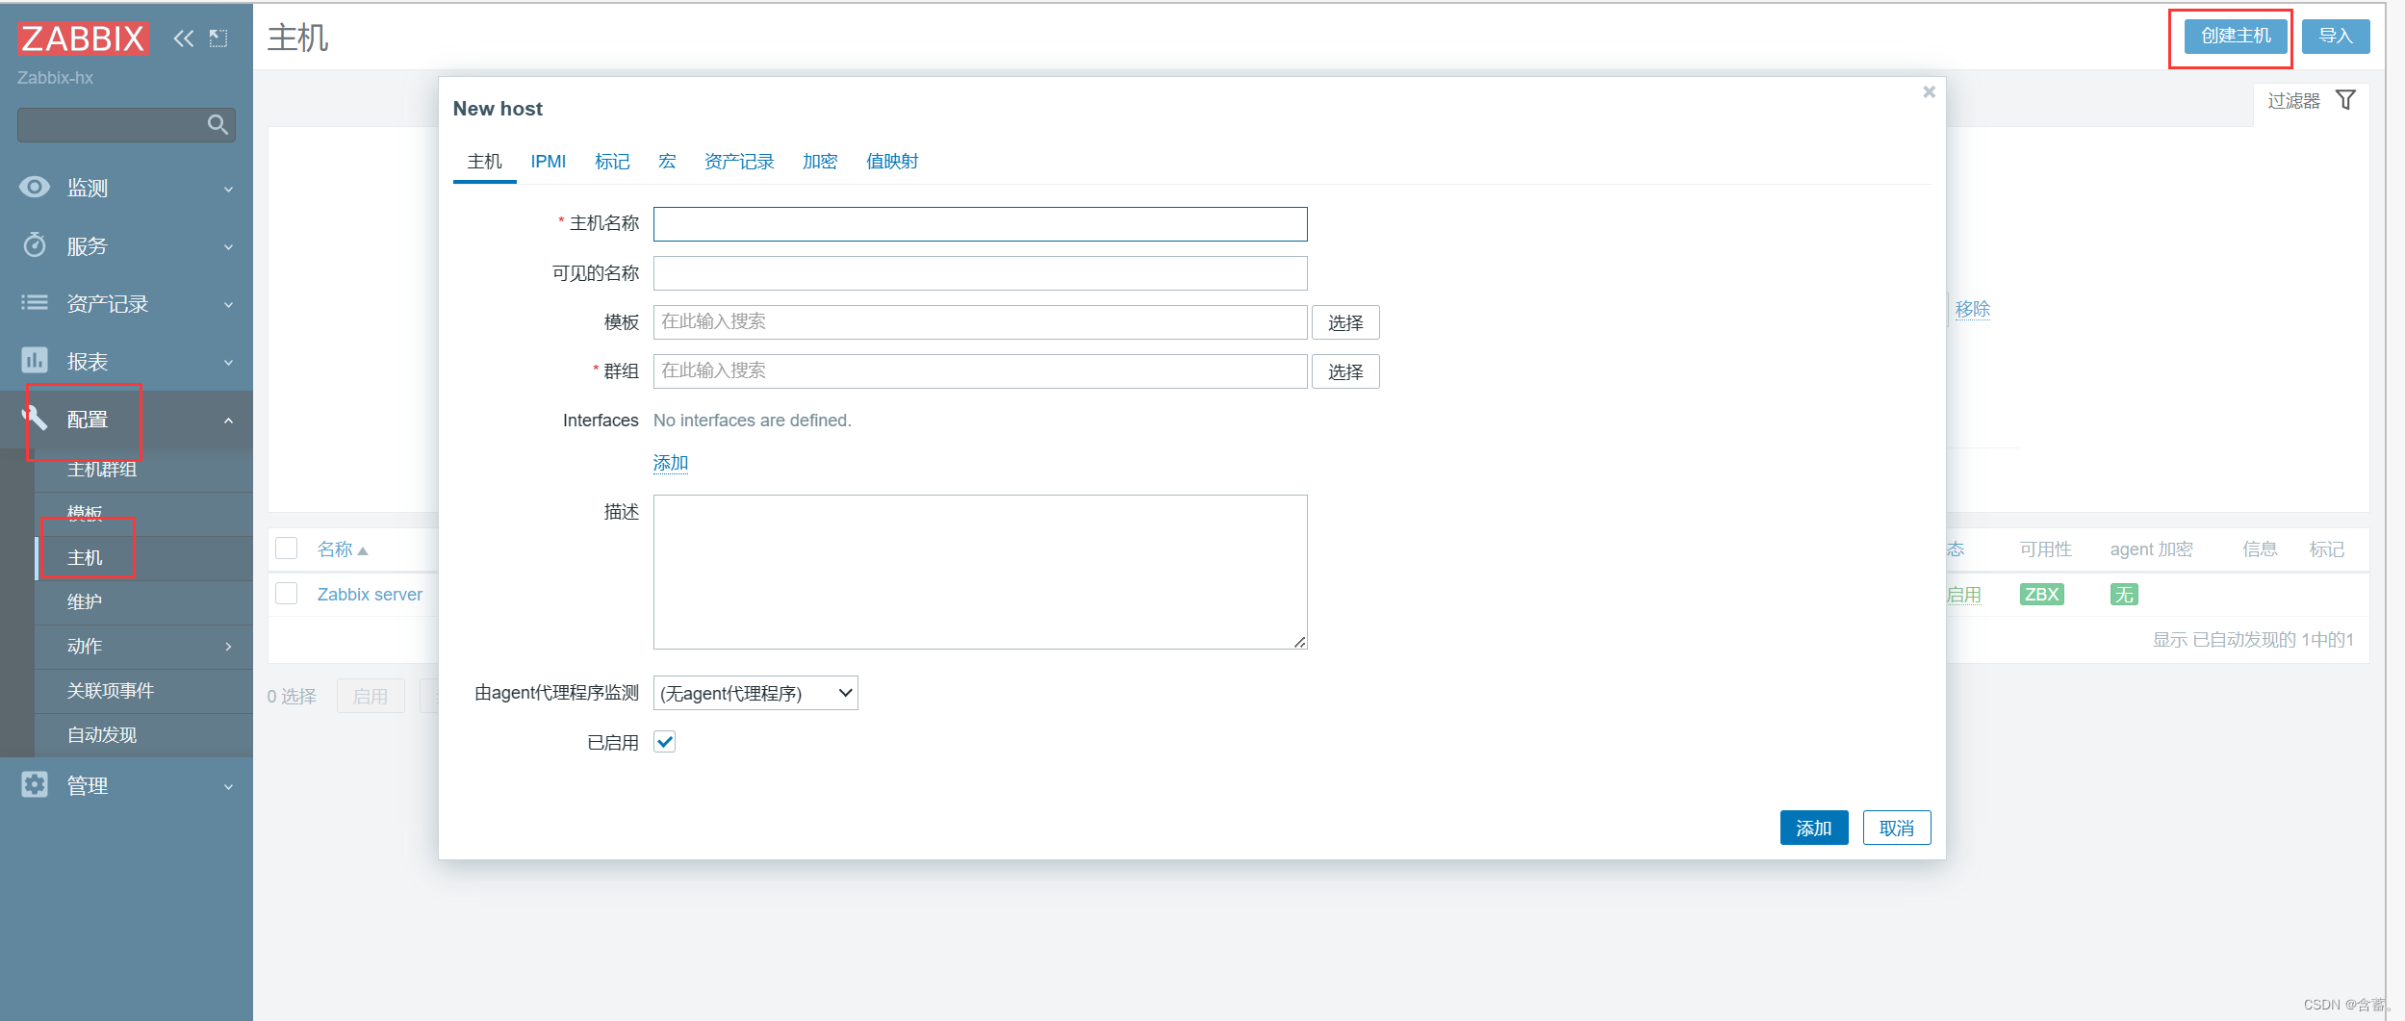
Task: Switch to the 标记 tab
Action: (x=612, y=161)
